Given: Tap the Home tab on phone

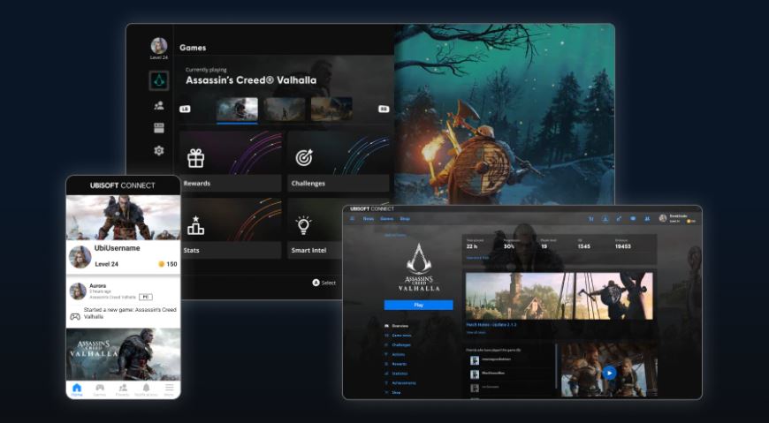Looking at the screenshot, I should (x=77, y=390).
